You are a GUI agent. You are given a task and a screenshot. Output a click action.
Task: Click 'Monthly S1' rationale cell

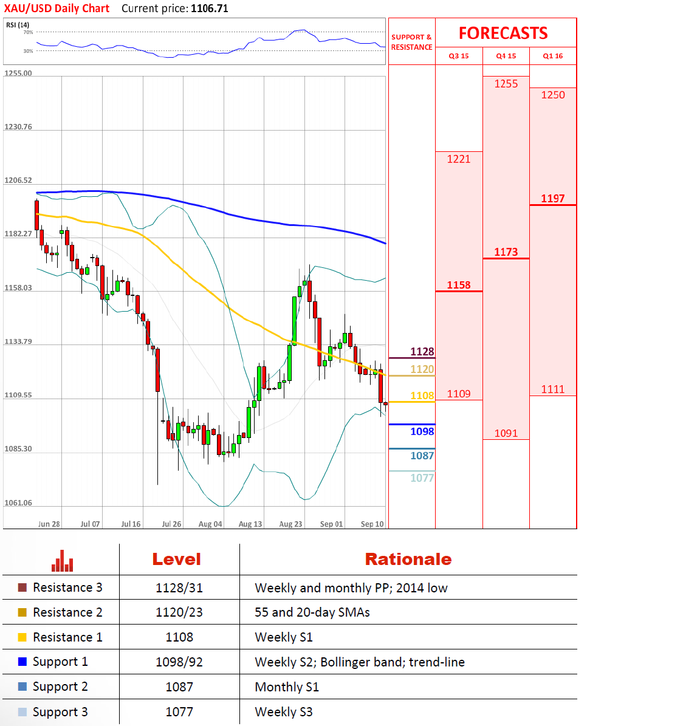[x=287, y=687]
